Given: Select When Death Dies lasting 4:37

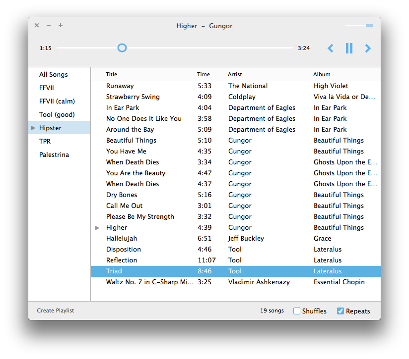Looking at the screenshot, I should (236, 184).
